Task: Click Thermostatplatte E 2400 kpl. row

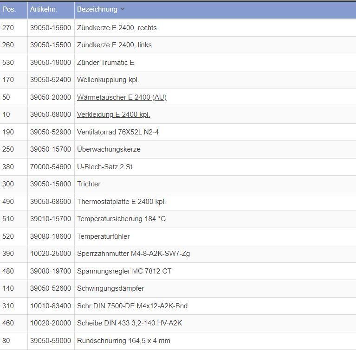Action: pyautogui.click(x=121, y=202)
